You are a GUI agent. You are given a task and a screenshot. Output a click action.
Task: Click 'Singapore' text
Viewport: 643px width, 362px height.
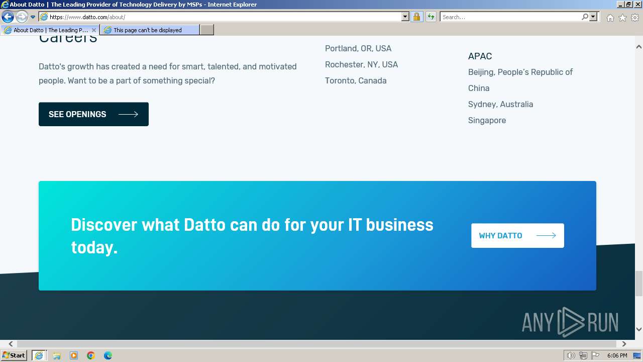(x=487, y=120)
